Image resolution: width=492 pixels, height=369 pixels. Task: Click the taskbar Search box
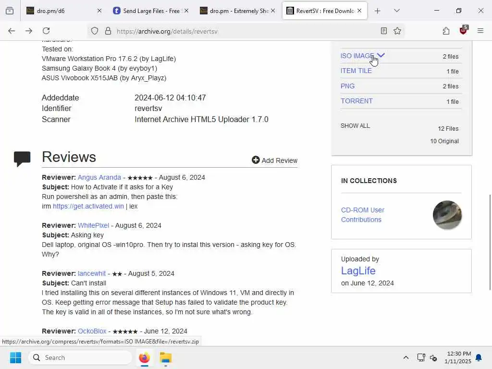[x=80, y=357]
